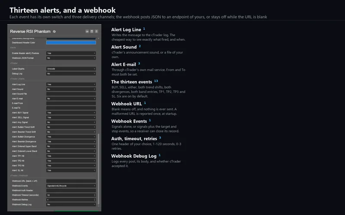345x215 pixels.
Task: Click the 'Webhook Events' heading on right
Action: 129,121
